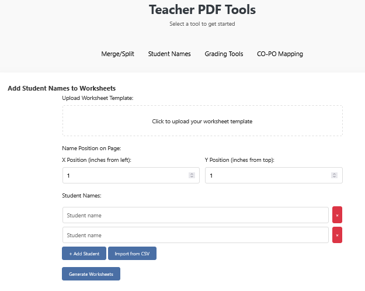Click the second Student name field
This screenshot has width=365, height=291.
195,235
